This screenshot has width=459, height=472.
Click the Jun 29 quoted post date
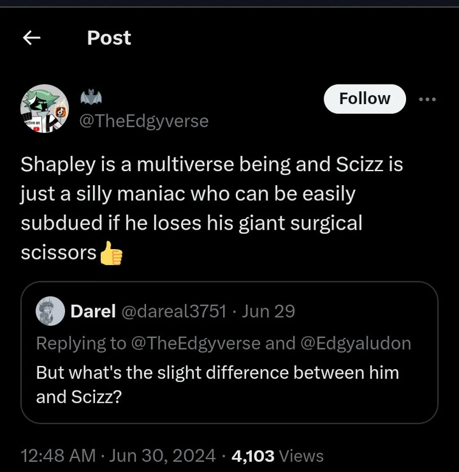(x=268, y=311)
